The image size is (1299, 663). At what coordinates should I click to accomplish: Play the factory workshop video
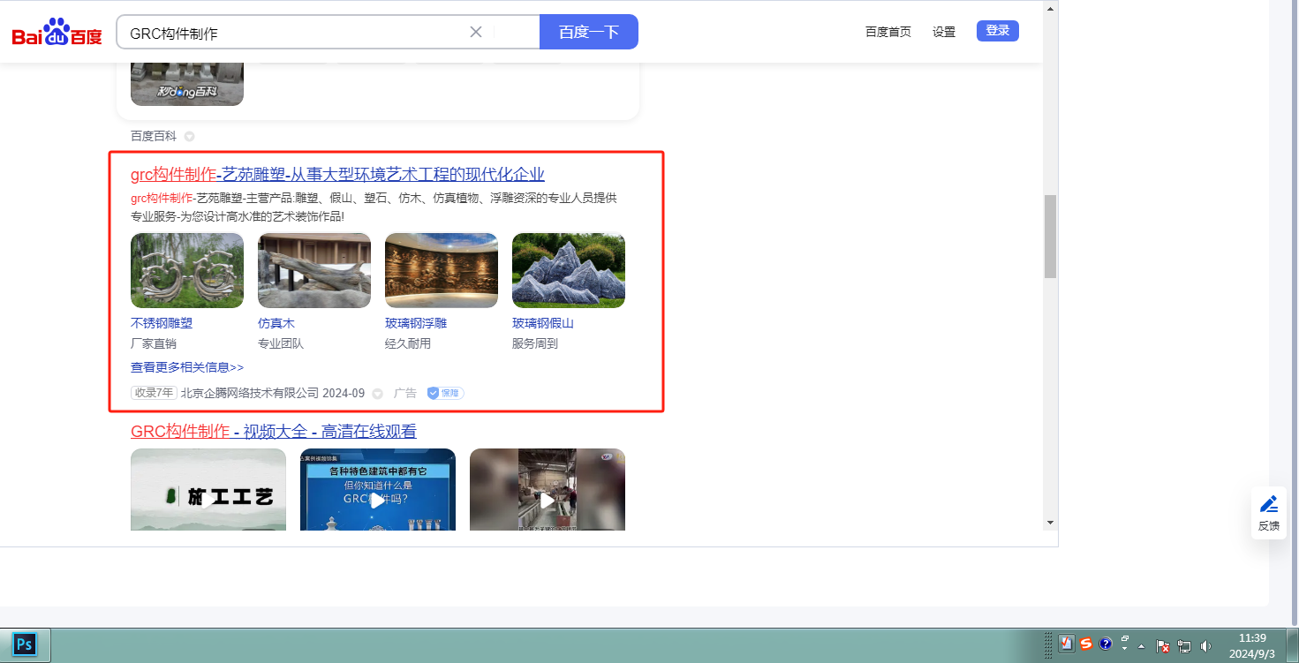[x=548, y=489]
